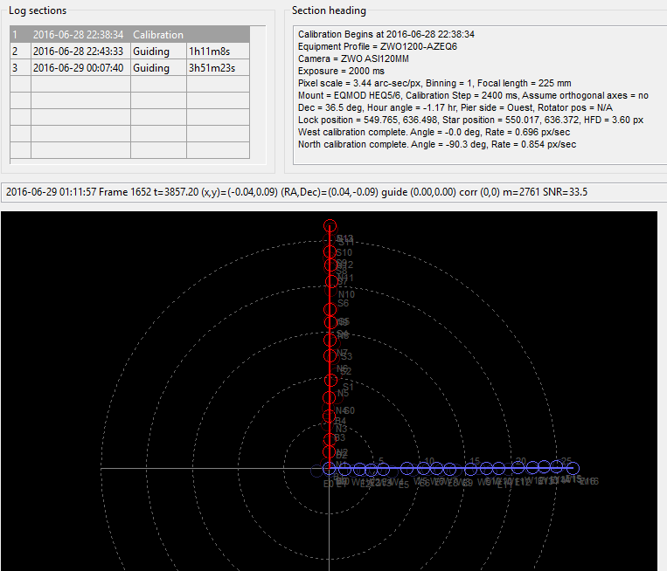The width and height of the screenshot is (667, 571).
Task: Click the row number 3 cell
Action: [x=20, y=68]
